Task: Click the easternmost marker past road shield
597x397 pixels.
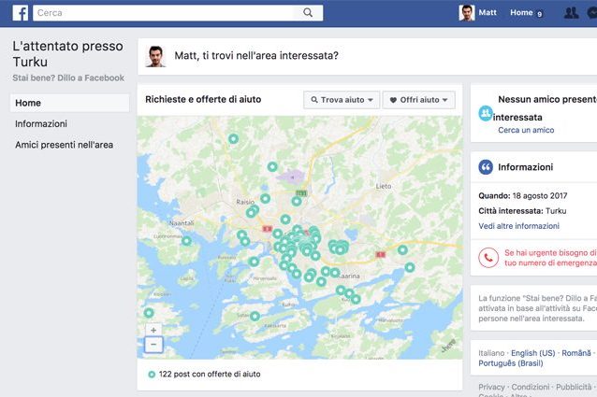Action: [x=410, y=267]
